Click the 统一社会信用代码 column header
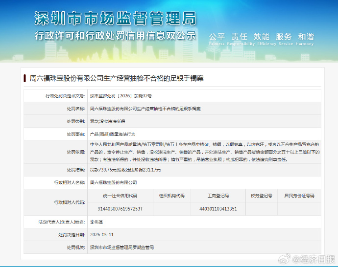The height and width of the screenshot is (267, 338). [x=120, y=196]
